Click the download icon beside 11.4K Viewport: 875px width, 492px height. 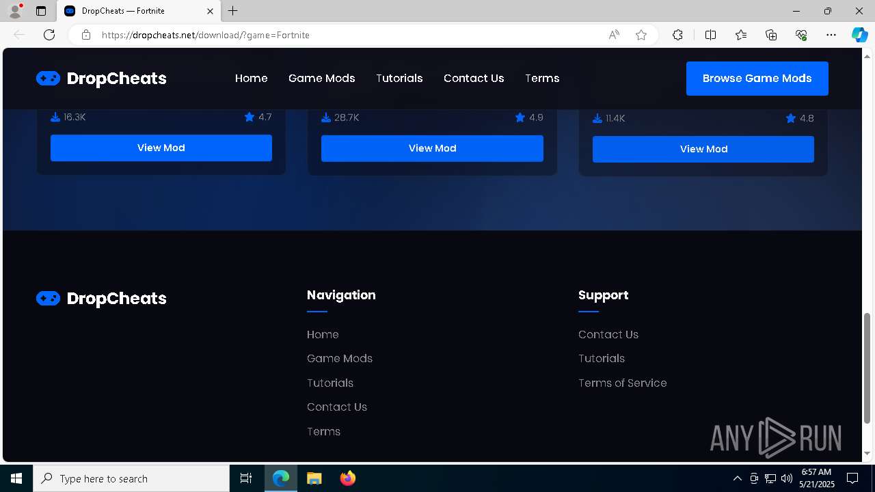(597, 118)
